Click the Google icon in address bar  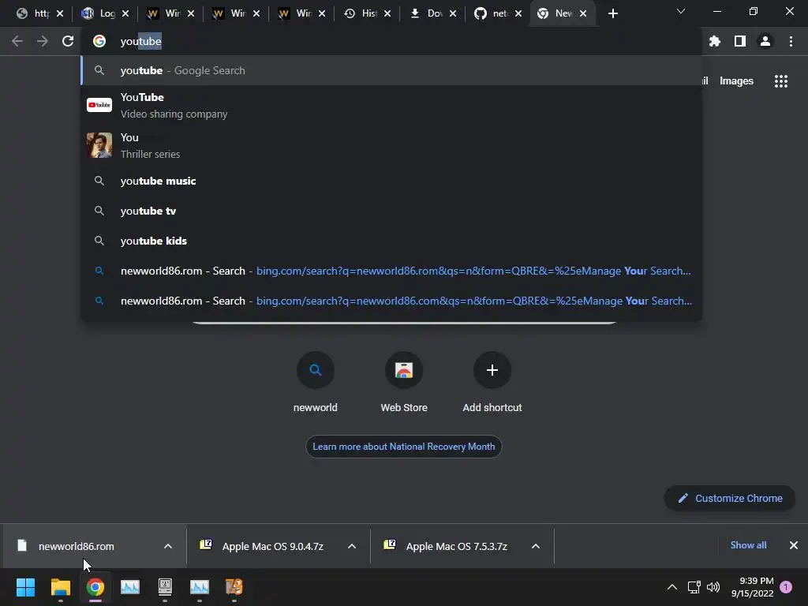(x=99, y=41)
